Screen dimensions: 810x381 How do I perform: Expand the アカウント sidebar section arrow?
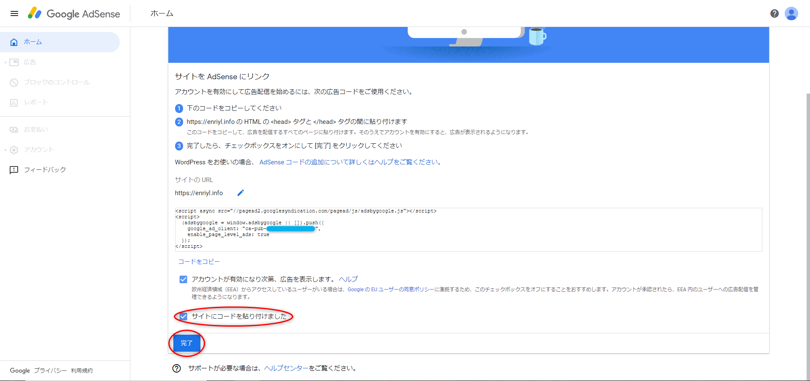pyautogui.click(x=5, y=150)
